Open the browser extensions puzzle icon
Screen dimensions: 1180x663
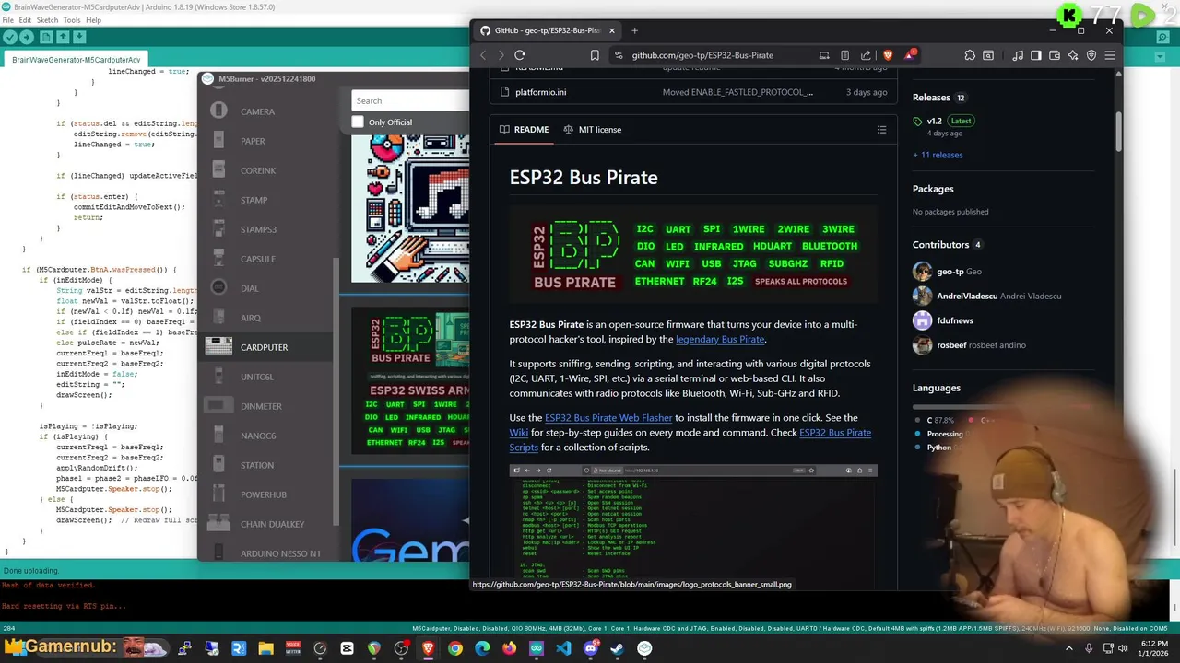[970, 55]
